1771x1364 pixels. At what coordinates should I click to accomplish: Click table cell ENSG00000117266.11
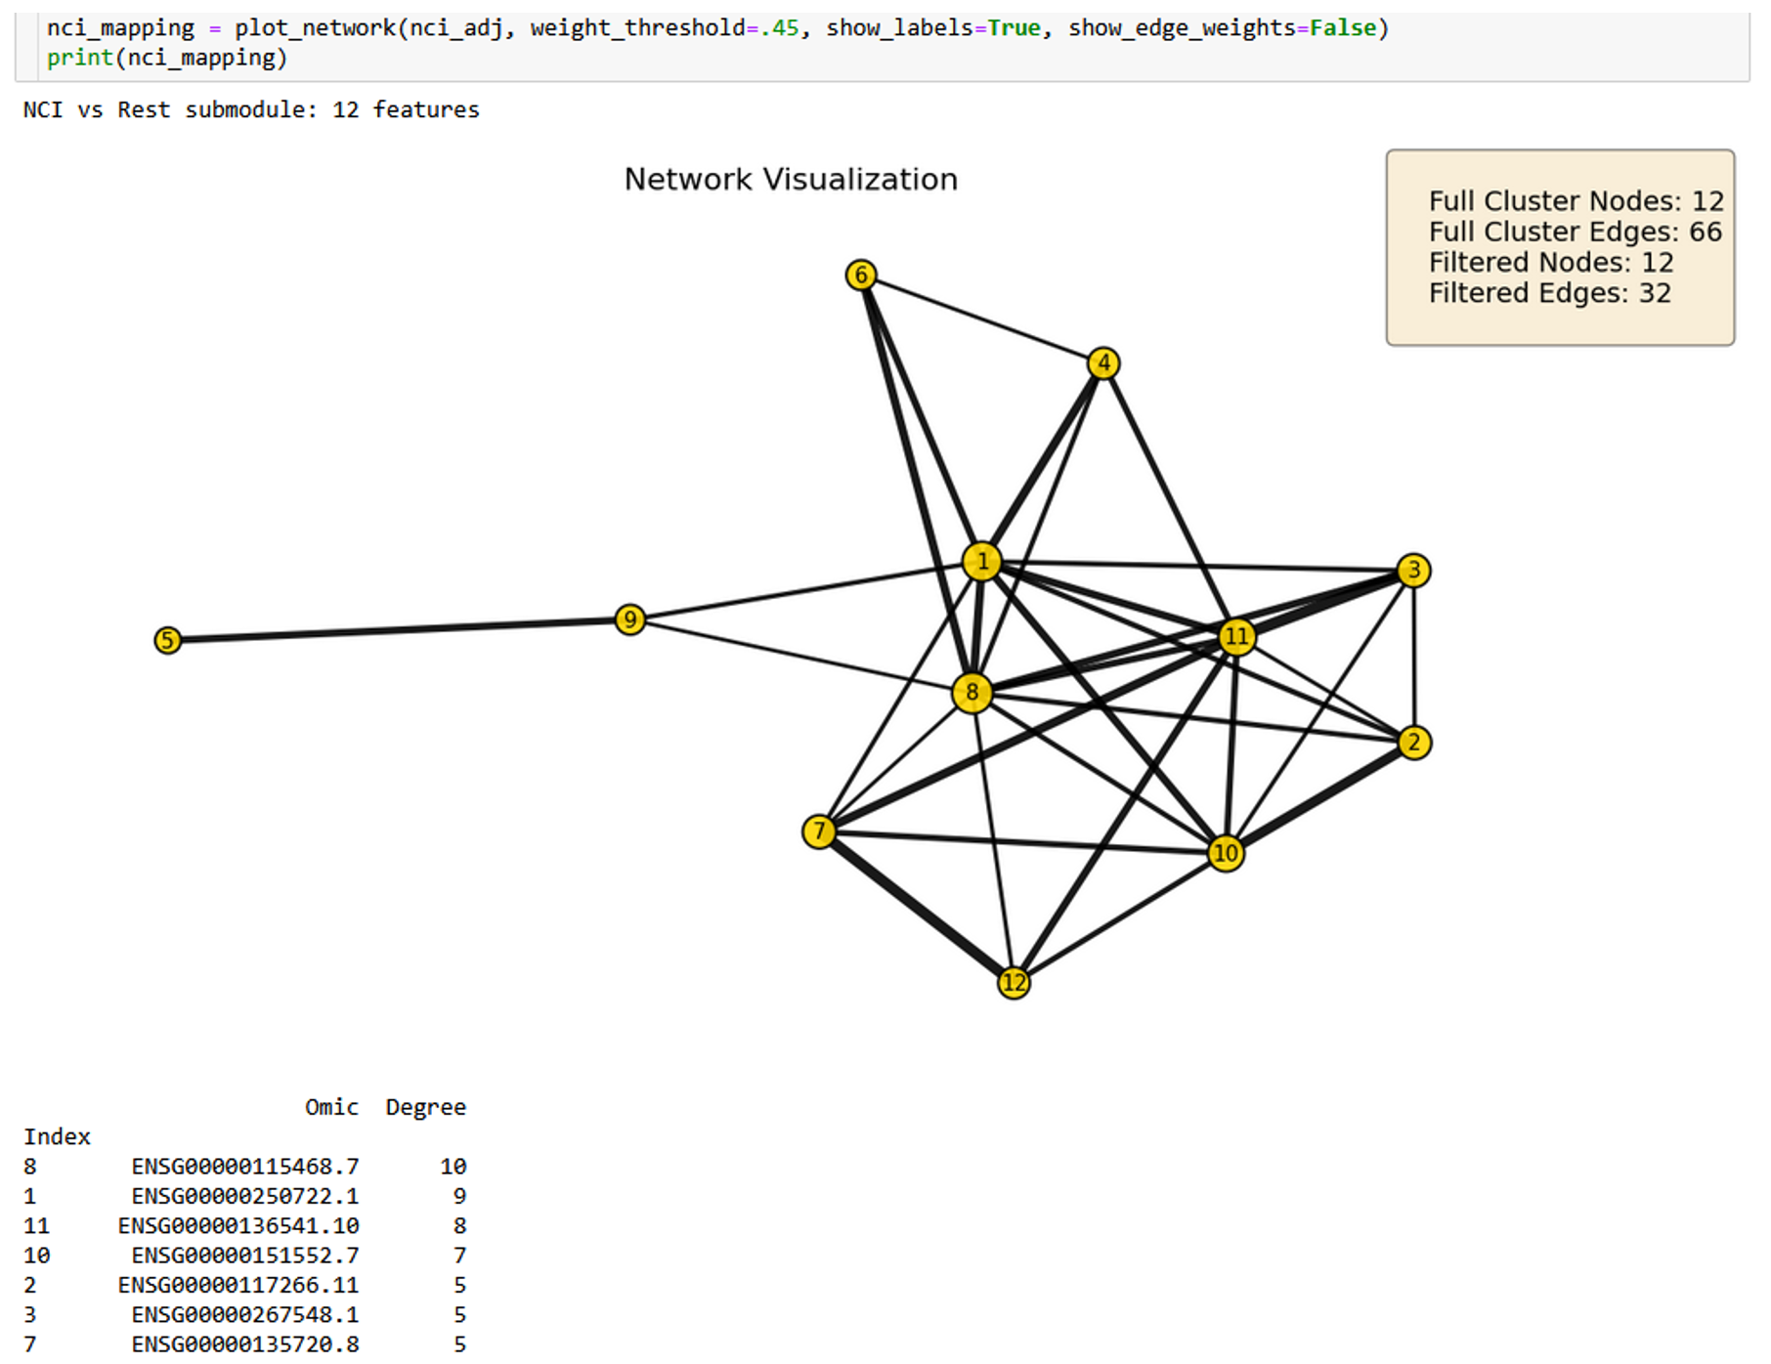tap(238, 1285)
